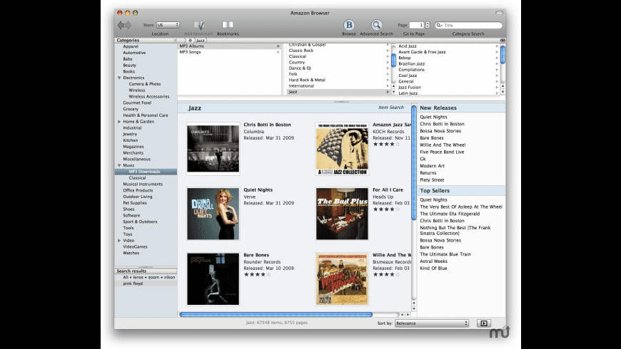This screenshot has width=621, height=349.
Task: Select Software category
Action: 131,215
